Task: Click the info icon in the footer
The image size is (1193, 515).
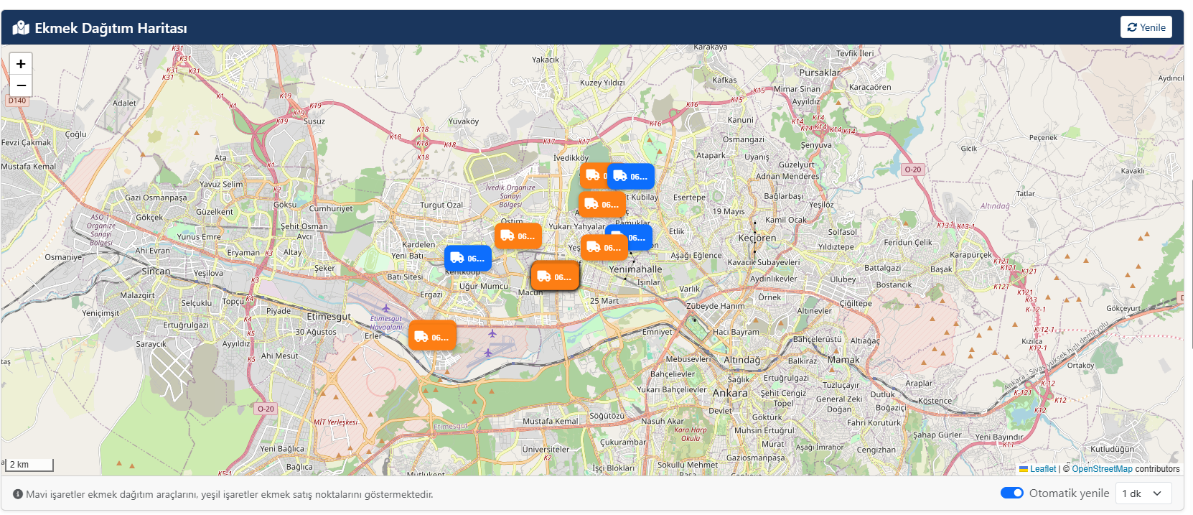Action: click(x=18, y=494)
